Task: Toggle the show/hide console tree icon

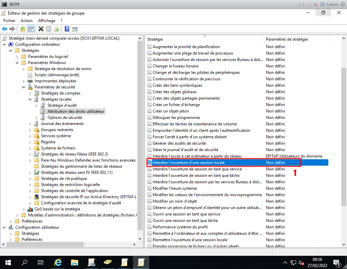Action: (31, 29)
